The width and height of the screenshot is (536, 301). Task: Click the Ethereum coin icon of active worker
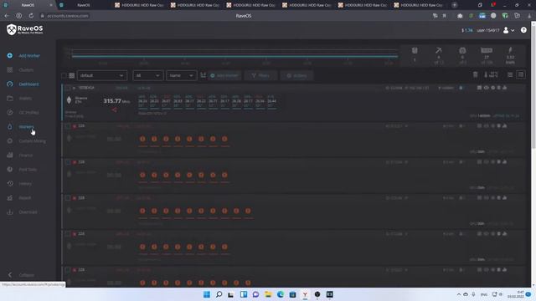tap(69, 100)
